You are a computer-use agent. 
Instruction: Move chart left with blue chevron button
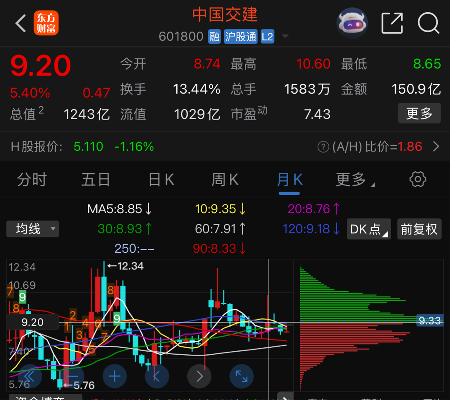click(x=157, y=376)
